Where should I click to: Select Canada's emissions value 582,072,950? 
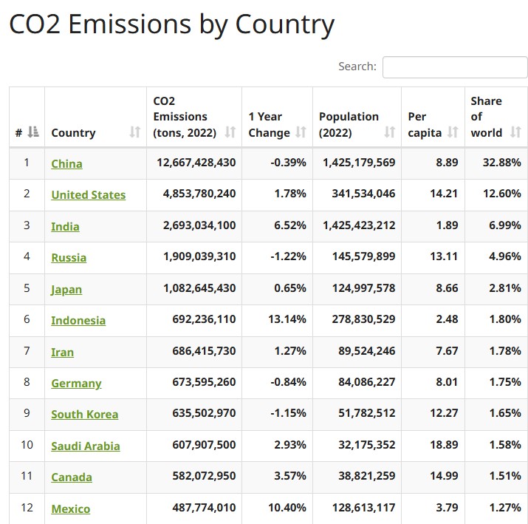coord(204,476)
